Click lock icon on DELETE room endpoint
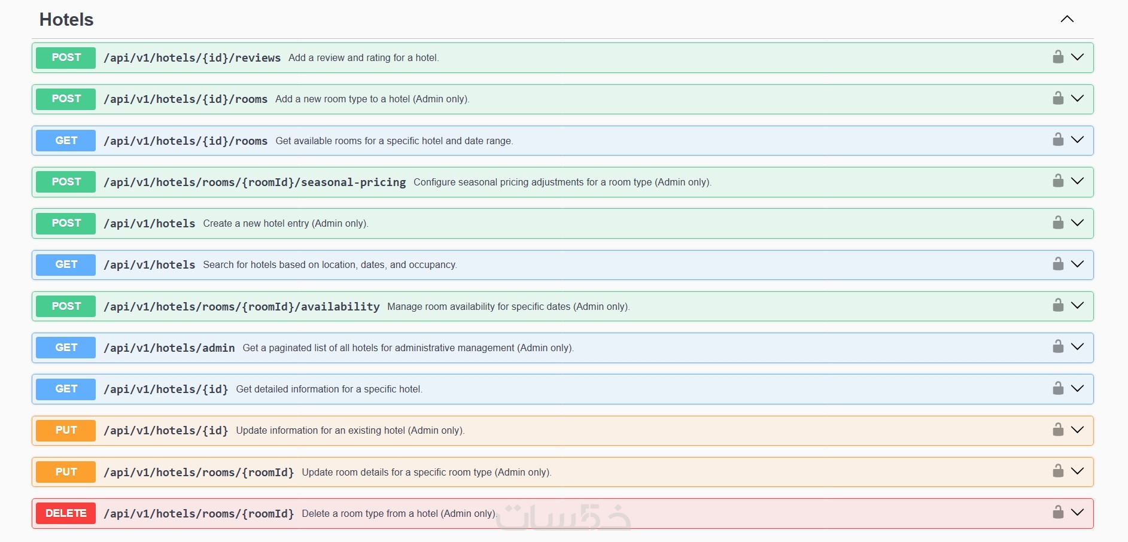The width and height of the screenshot is (1128, 542). pos(1058,512)
